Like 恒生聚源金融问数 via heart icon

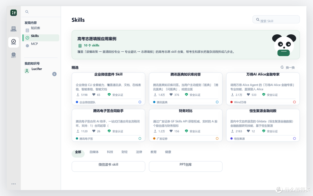tap(248, 131)
